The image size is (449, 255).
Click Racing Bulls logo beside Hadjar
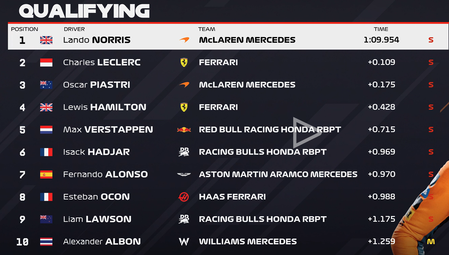coord(184,152)
